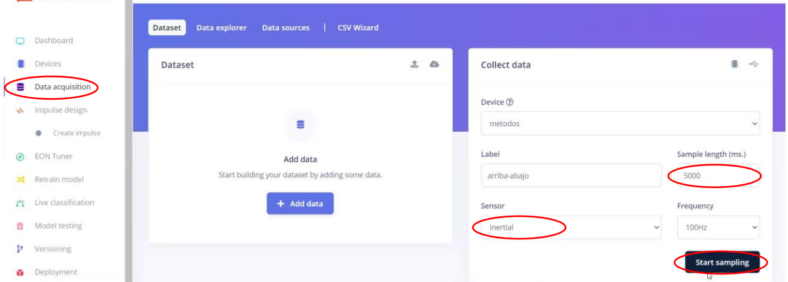The width and height of the screenshot is (788, 282).
Task: Click the Model testing clipboard icon
Action: (21, 226)
